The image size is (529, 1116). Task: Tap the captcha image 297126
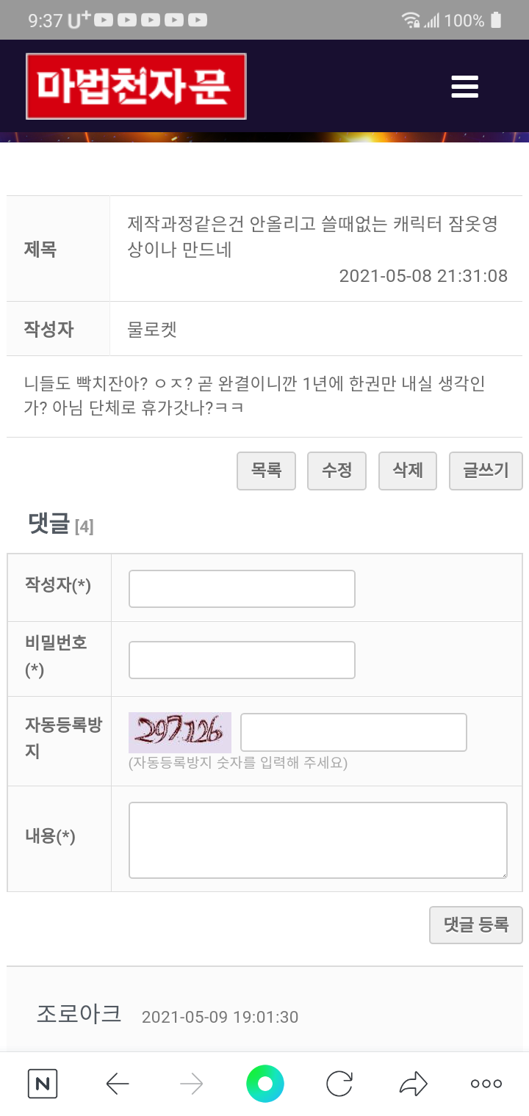tap(180, 732)
